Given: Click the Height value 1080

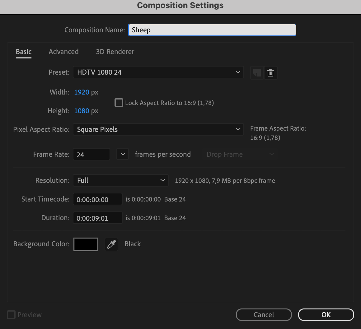Looking at the screenshot, I should click(x=82, y=111).
